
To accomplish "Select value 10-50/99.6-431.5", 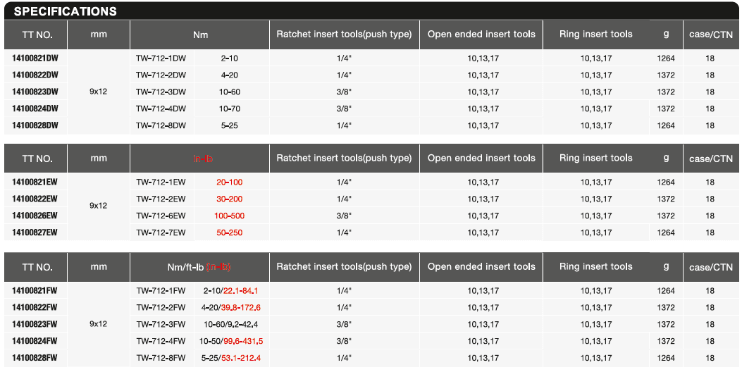I will pyautogui.click(x=231, y=341).
